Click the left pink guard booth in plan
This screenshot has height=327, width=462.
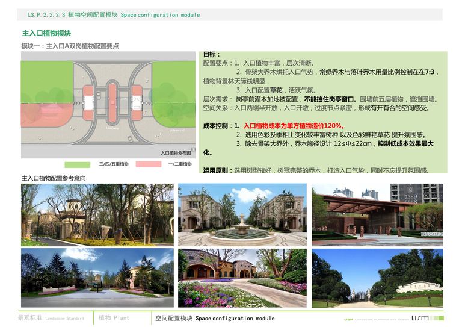88,102
